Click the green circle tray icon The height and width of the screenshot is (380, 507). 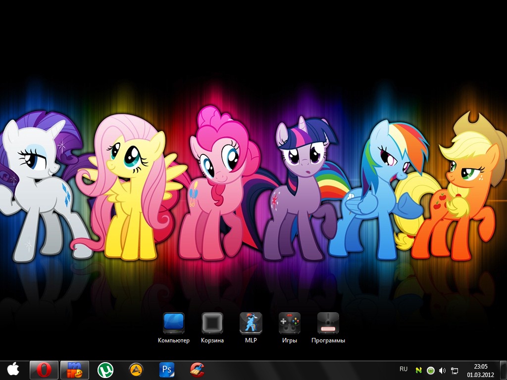(430, 370)
